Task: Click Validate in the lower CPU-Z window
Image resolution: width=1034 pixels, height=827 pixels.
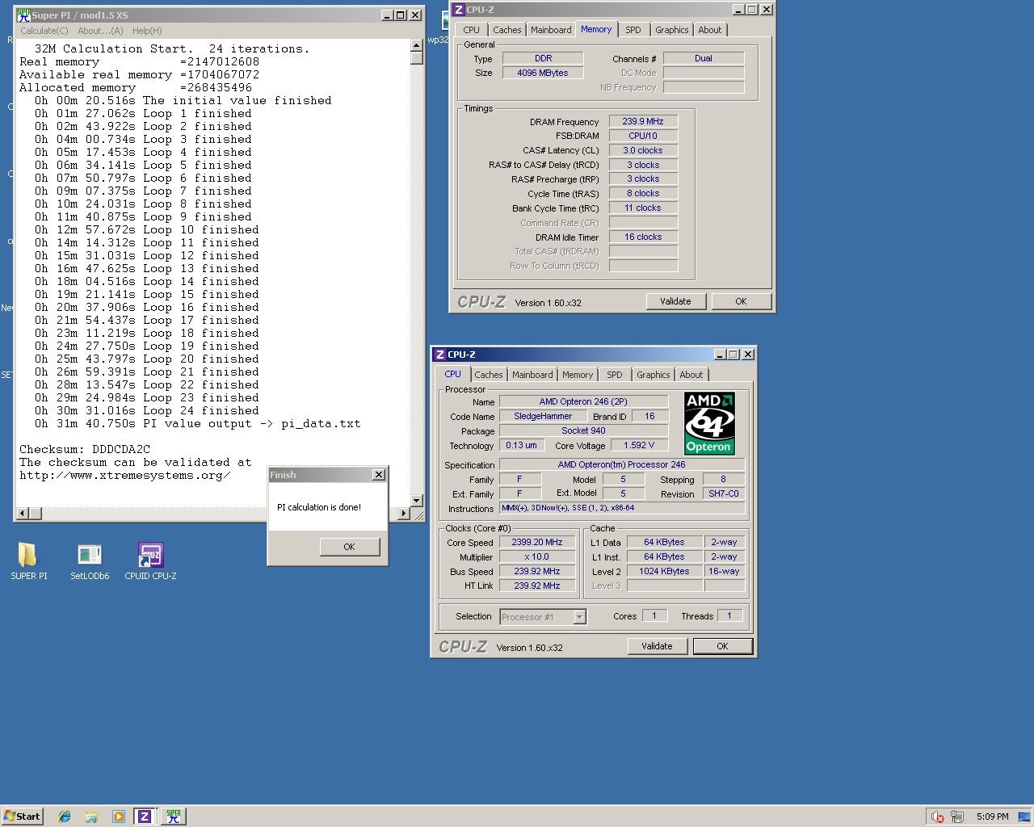Action: point(657,646)
